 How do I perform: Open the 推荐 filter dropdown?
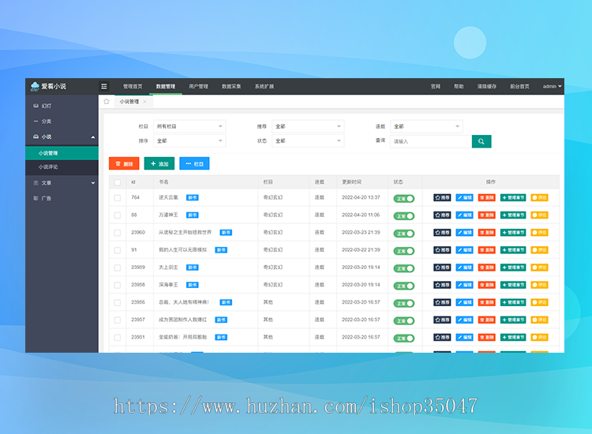308,126
